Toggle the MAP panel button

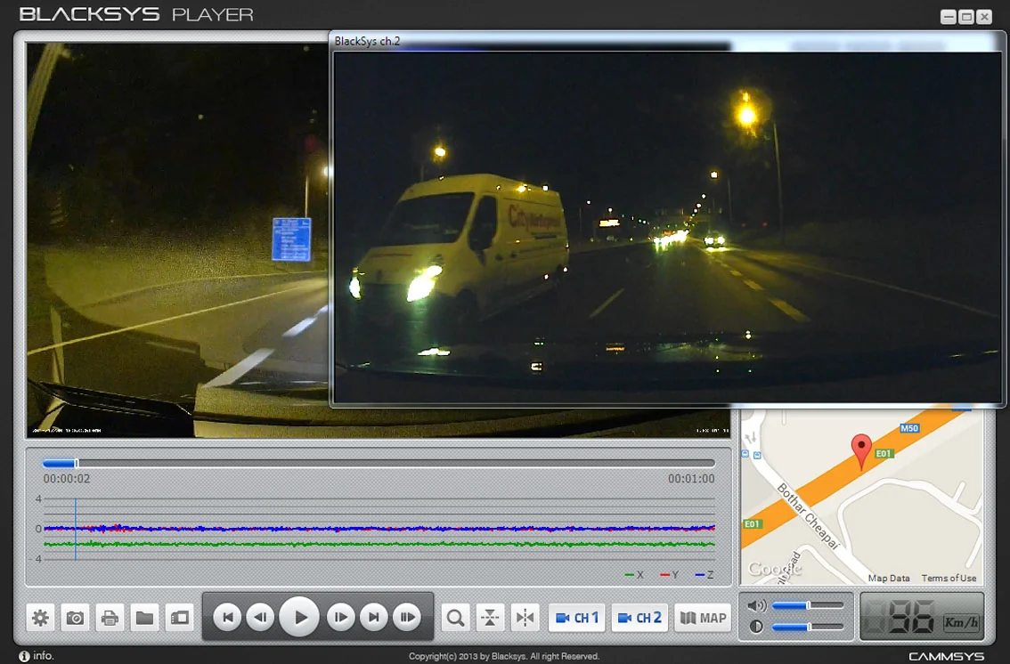click(x=703, y=619)
